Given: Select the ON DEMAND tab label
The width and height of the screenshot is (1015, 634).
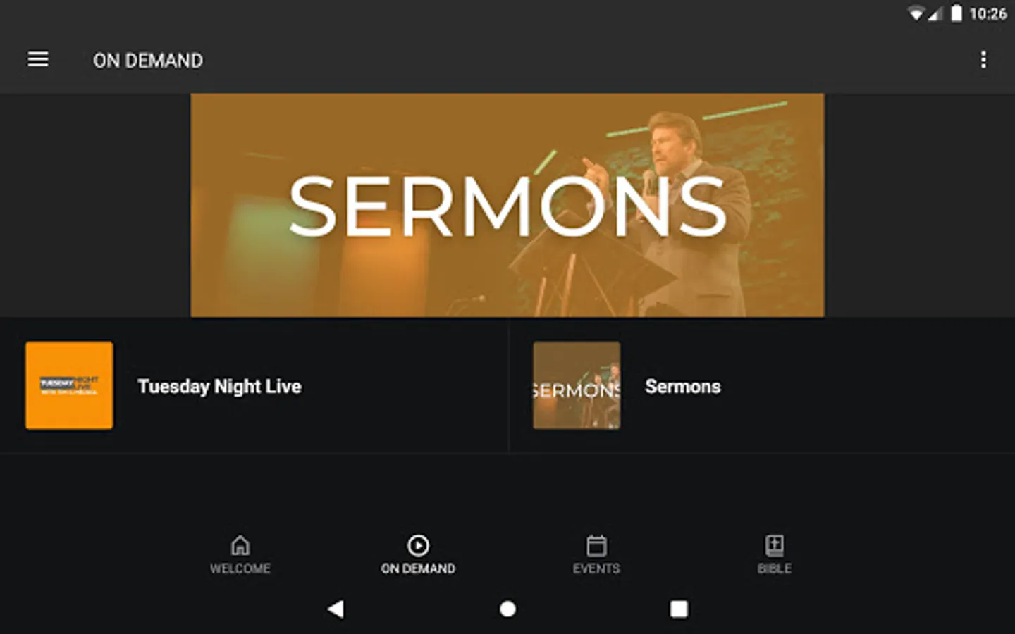Looking at the screenshot, I should pyautogui.click(x=418, y=568).
